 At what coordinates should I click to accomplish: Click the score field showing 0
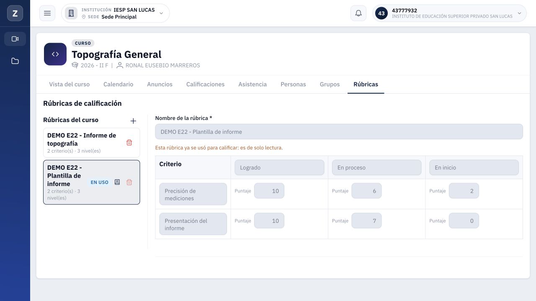464,221
